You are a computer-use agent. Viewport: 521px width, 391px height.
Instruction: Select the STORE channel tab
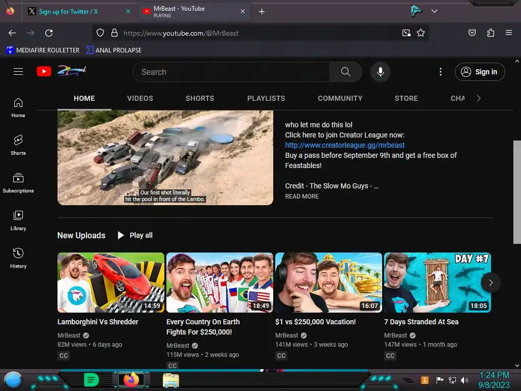click(406, 98)
